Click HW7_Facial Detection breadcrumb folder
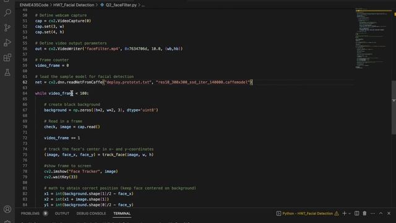The height and width of the screenshot is (223, 396). tap(74, 5)
